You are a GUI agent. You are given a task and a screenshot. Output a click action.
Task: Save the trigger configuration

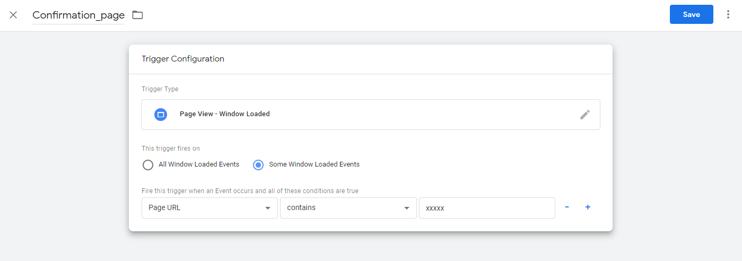(x=691, y=14)
